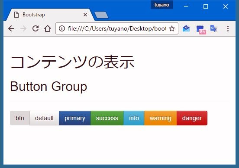
Task: Open a new tab
Action: [x=101, y=15]
